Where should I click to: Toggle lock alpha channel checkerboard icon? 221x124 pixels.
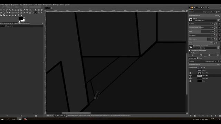(x=204, y=68)
